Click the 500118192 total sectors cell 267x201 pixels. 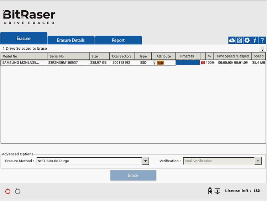click(x=121, y=63)
